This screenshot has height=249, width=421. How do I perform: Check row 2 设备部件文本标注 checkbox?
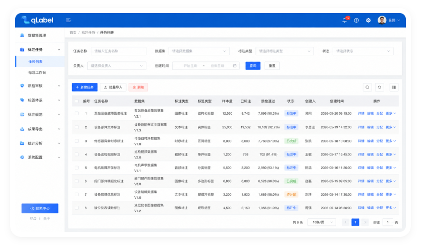click(77, 127)
